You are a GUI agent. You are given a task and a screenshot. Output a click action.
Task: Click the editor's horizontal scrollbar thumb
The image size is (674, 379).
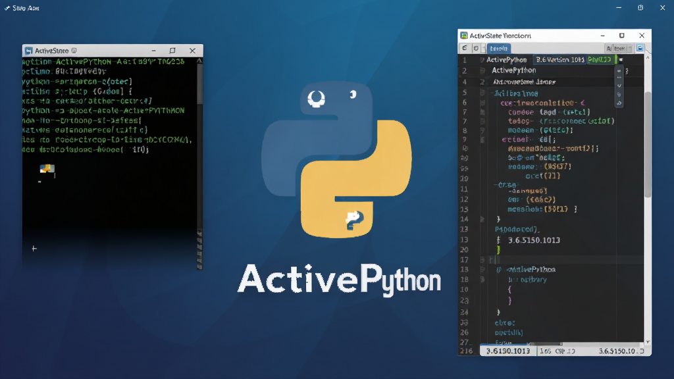(x=545, y=343)
